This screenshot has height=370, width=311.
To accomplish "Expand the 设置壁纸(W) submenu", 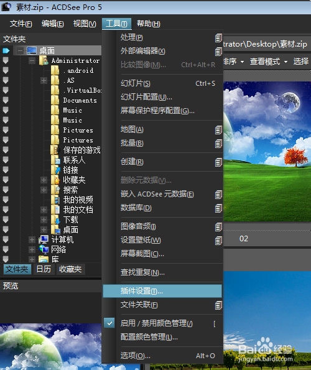I will (163, 240).
